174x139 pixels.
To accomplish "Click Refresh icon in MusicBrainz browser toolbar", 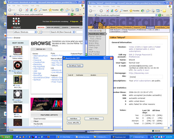I will point(112,11).
